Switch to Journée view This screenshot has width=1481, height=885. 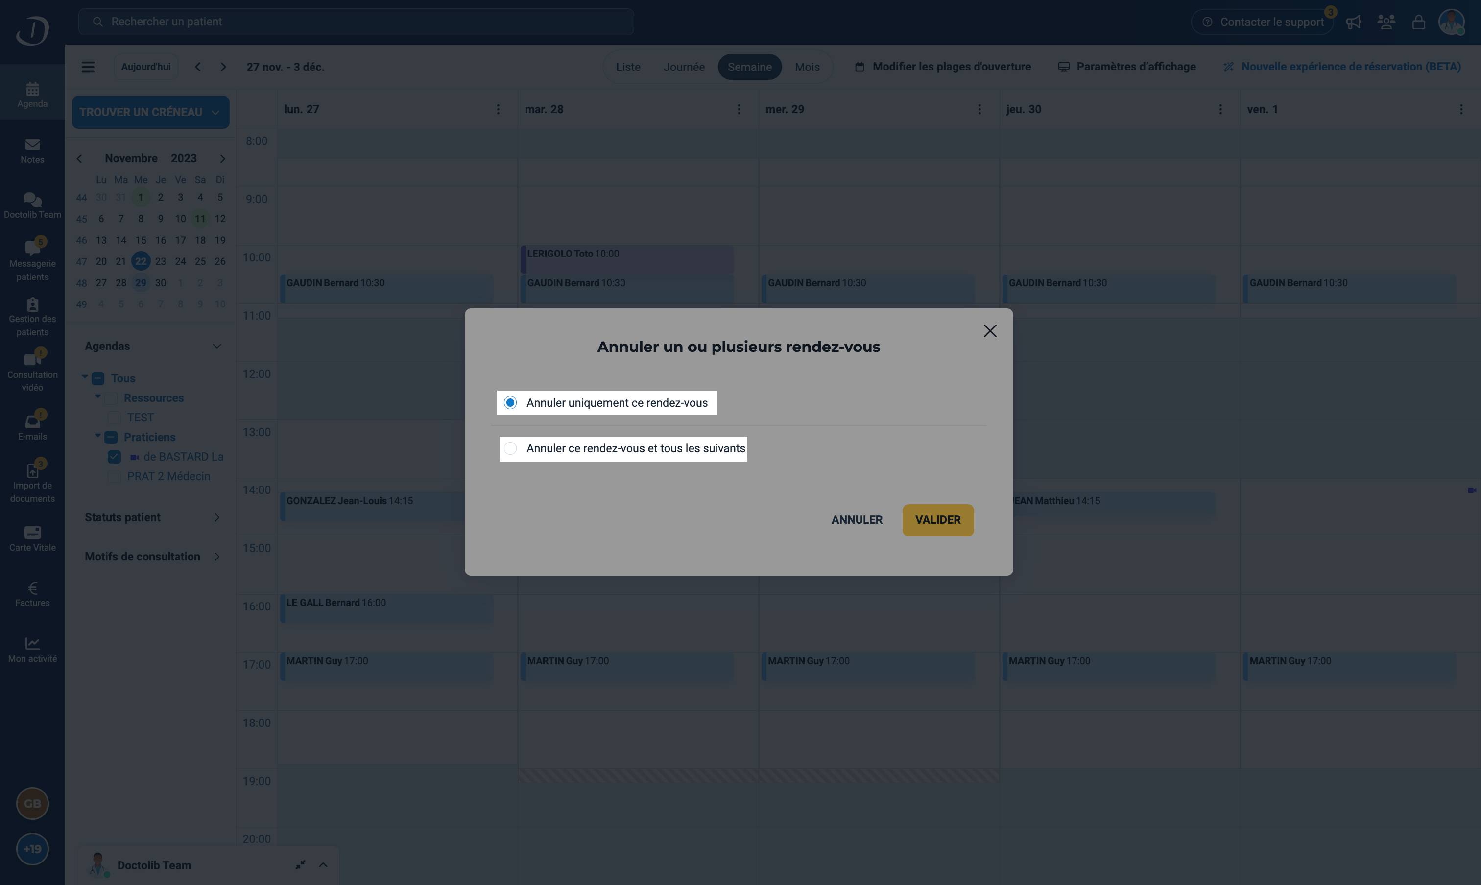[684, 67]
